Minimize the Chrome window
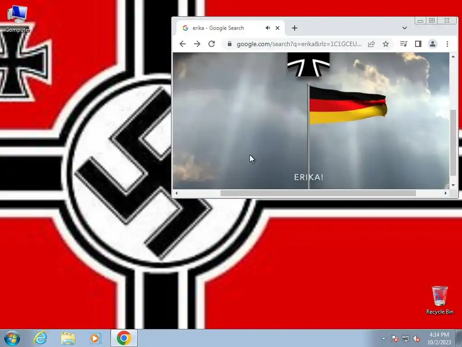 pyautogui.click(x=420, y=20)
